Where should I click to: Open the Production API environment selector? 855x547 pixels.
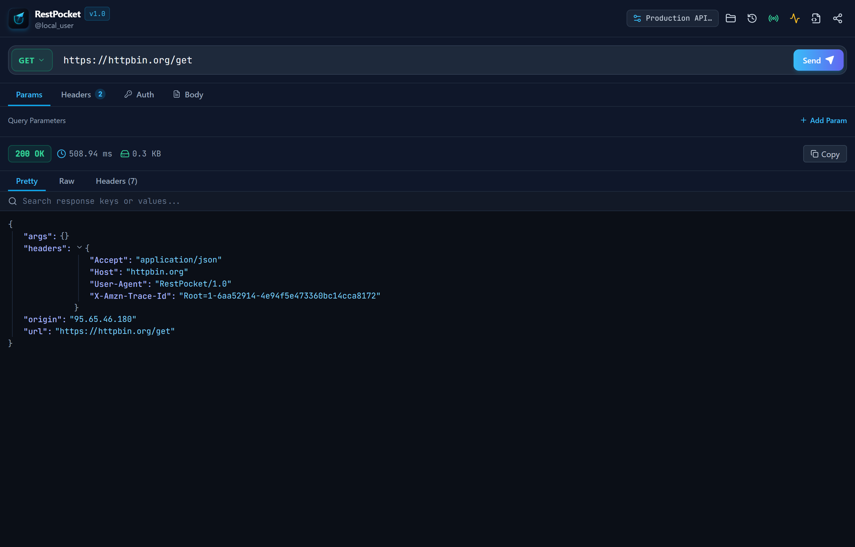[672, 18]
